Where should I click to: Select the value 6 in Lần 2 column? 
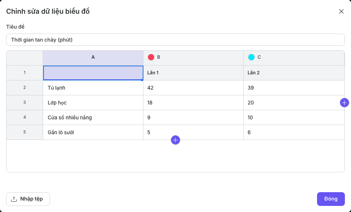pyautogui.click(x=294, y=132)
